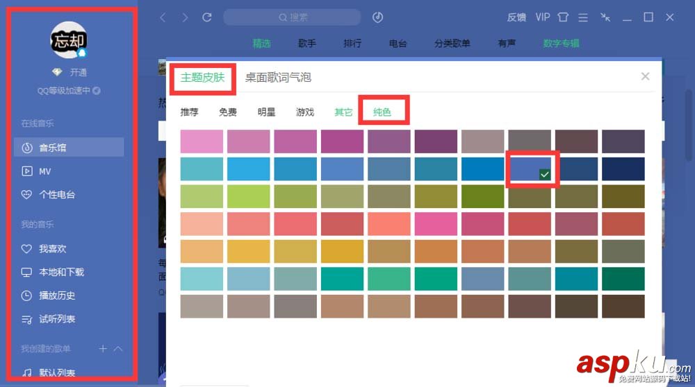695x387 pixels.
Task: Switch to 分类歌单 tab
Action: (x=452, y=43)
